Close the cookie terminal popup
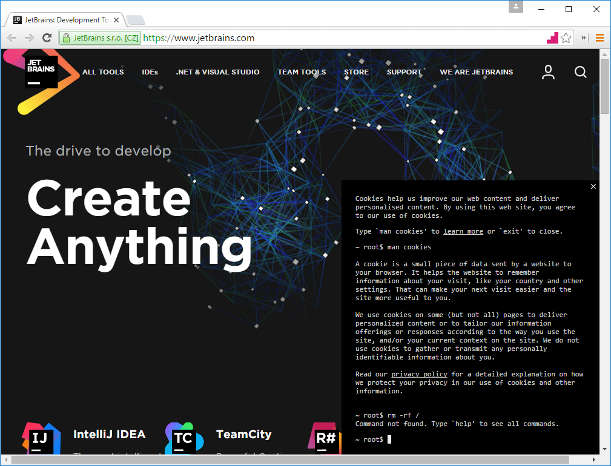The width and height of the screenshot is (611, 466). coord(593,186)
